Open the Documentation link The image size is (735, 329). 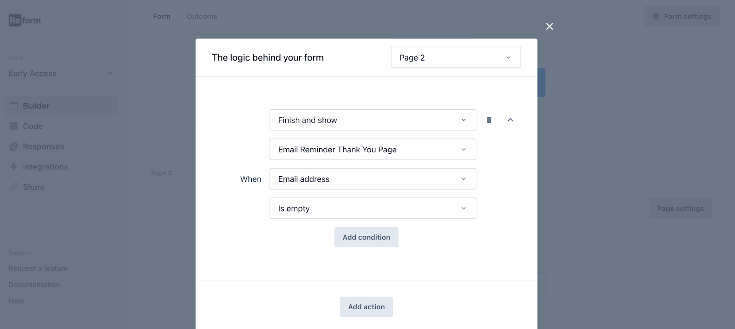pos(34,284)
